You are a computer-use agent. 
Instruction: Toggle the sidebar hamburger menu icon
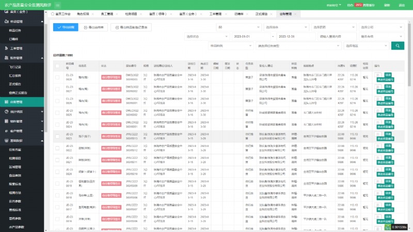pyautogui.click(x=58, y=5)
